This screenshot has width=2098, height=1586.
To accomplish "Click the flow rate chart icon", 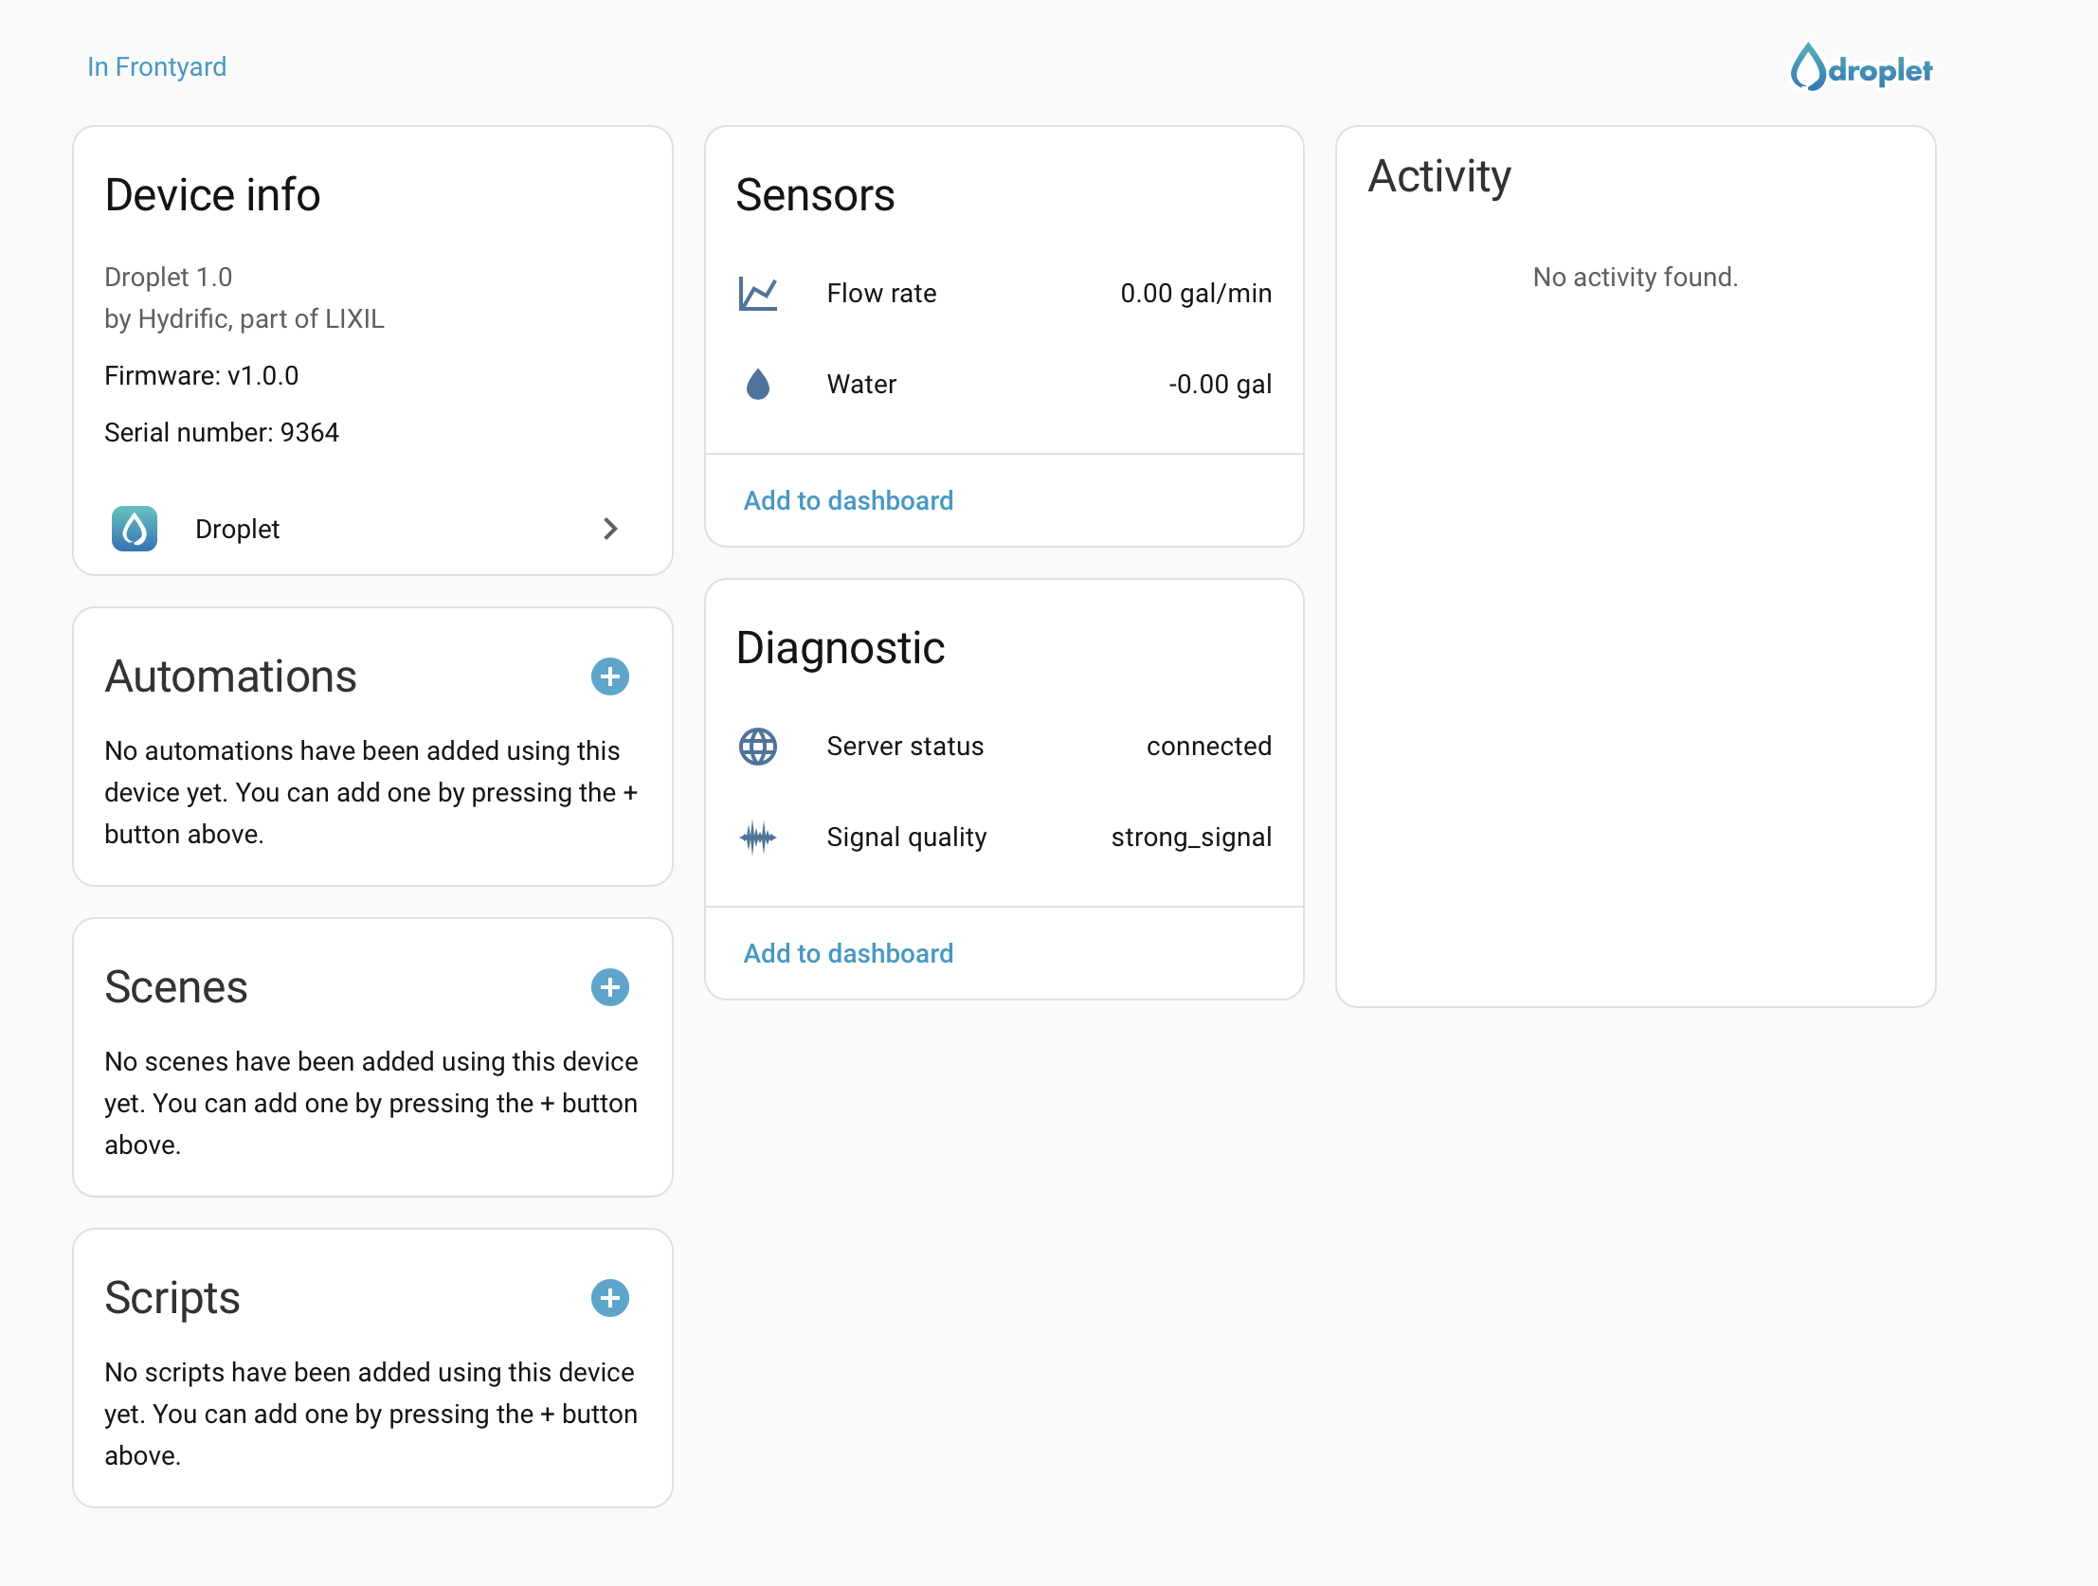I will 759,294.
